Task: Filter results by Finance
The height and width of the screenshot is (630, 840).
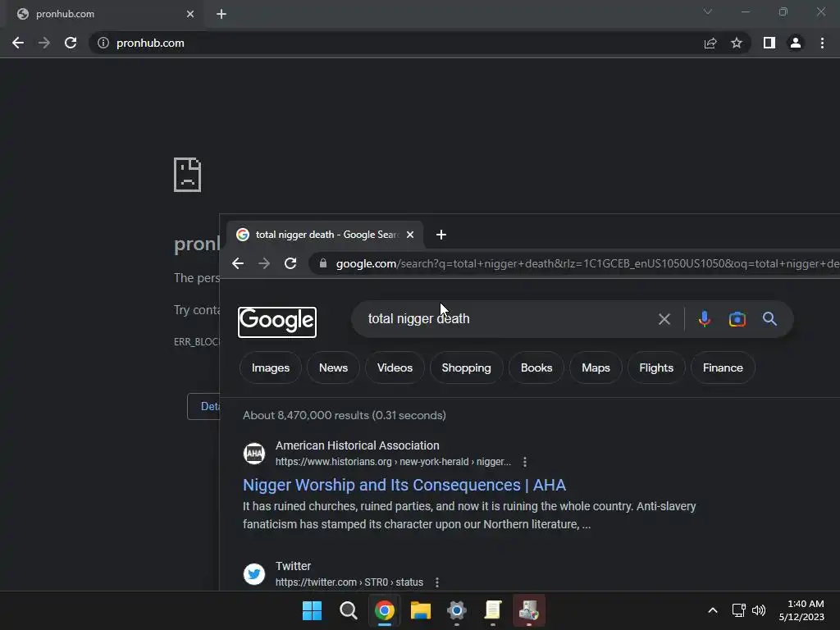Action: click(x=723, y=367)
